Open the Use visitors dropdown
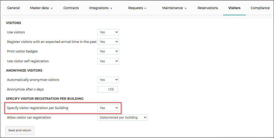 pos(108,32)
